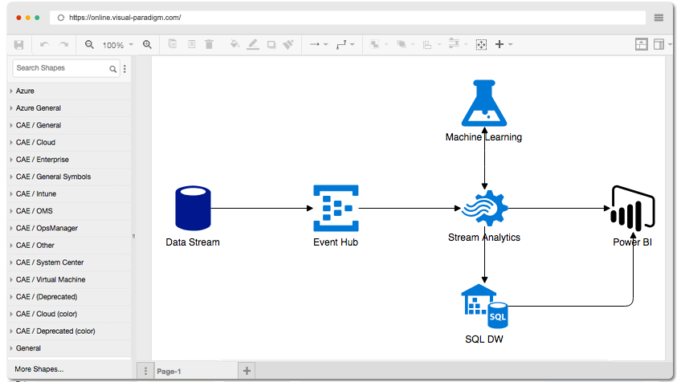Zoom out of the canvas

tap(89, 45)
